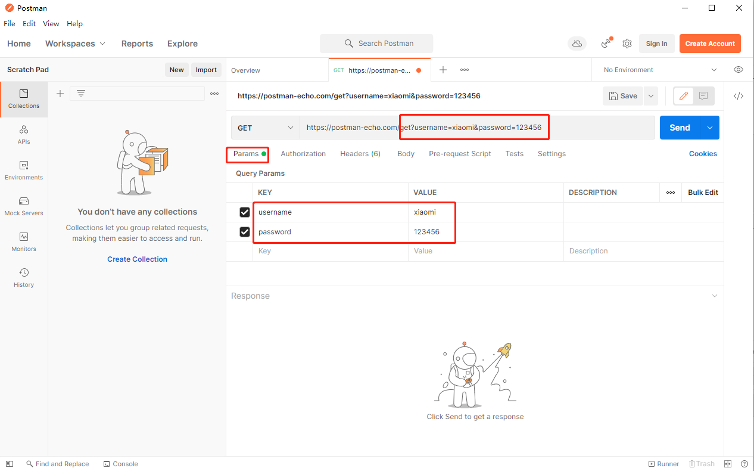Click the plus icon to create collection
Screen dimensions: 754x471
[60, 94]
